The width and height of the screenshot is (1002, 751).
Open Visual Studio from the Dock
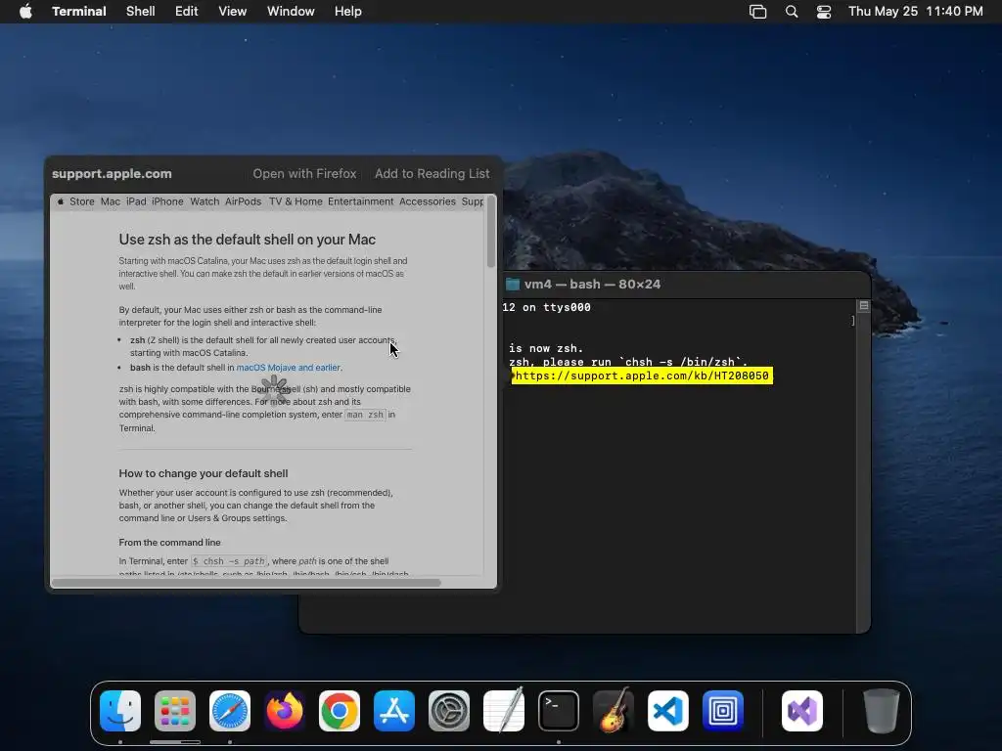point(802,711)
